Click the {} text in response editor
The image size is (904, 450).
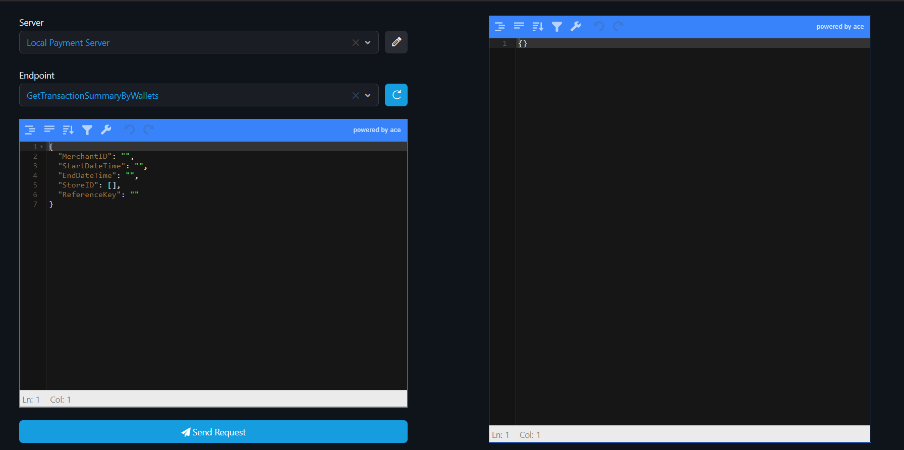pyautogui.click(x=523, y=43)
